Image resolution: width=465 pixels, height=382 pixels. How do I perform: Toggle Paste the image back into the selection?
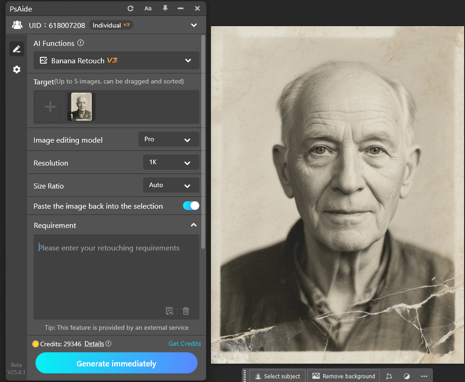coord(191,205)
